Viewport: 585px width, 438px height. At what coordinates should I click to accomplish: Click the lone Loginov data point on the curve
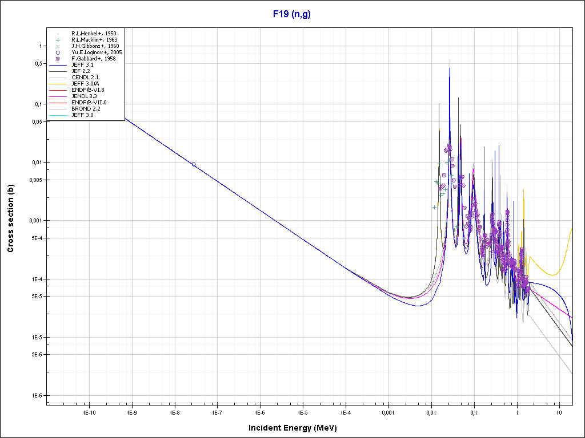pos(194,164)
